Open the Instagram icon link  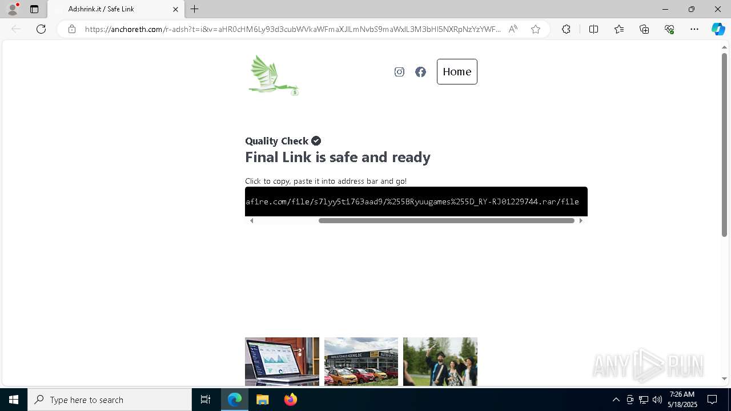(x=399, y=72)
